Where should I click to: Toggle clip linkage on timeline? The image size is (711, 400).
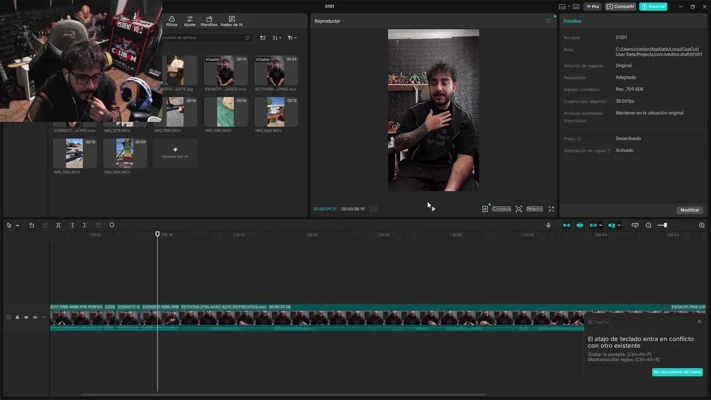tap(593, 225)
